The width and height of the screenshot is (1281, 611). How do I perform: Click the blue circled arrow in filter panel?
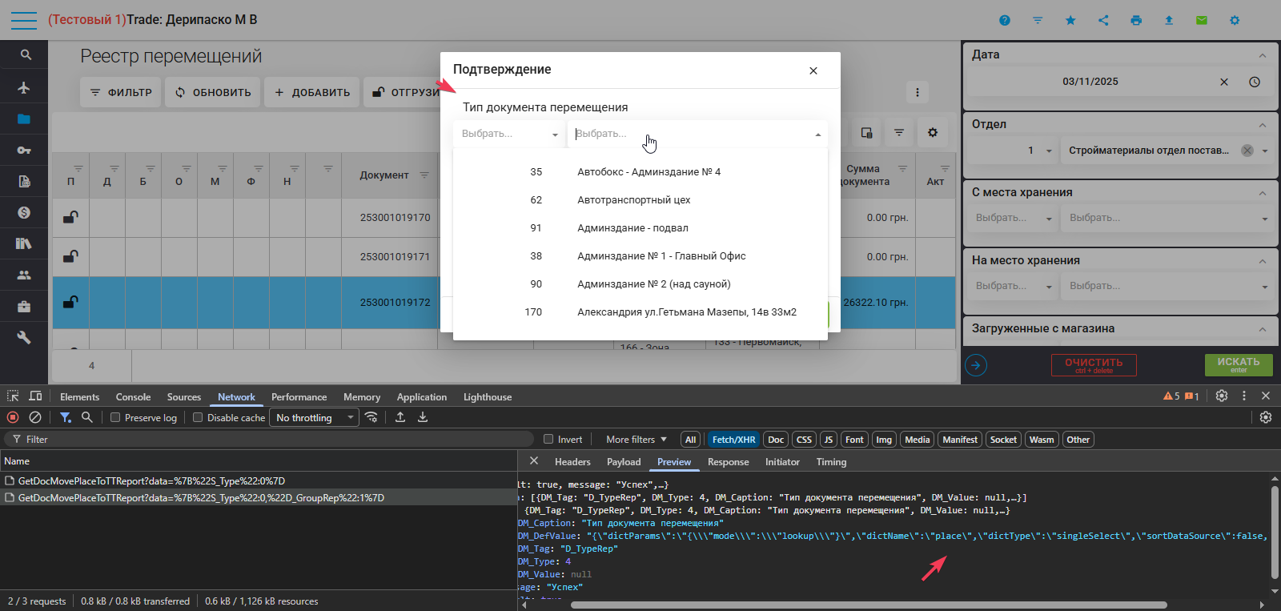(x=976, y=365)
